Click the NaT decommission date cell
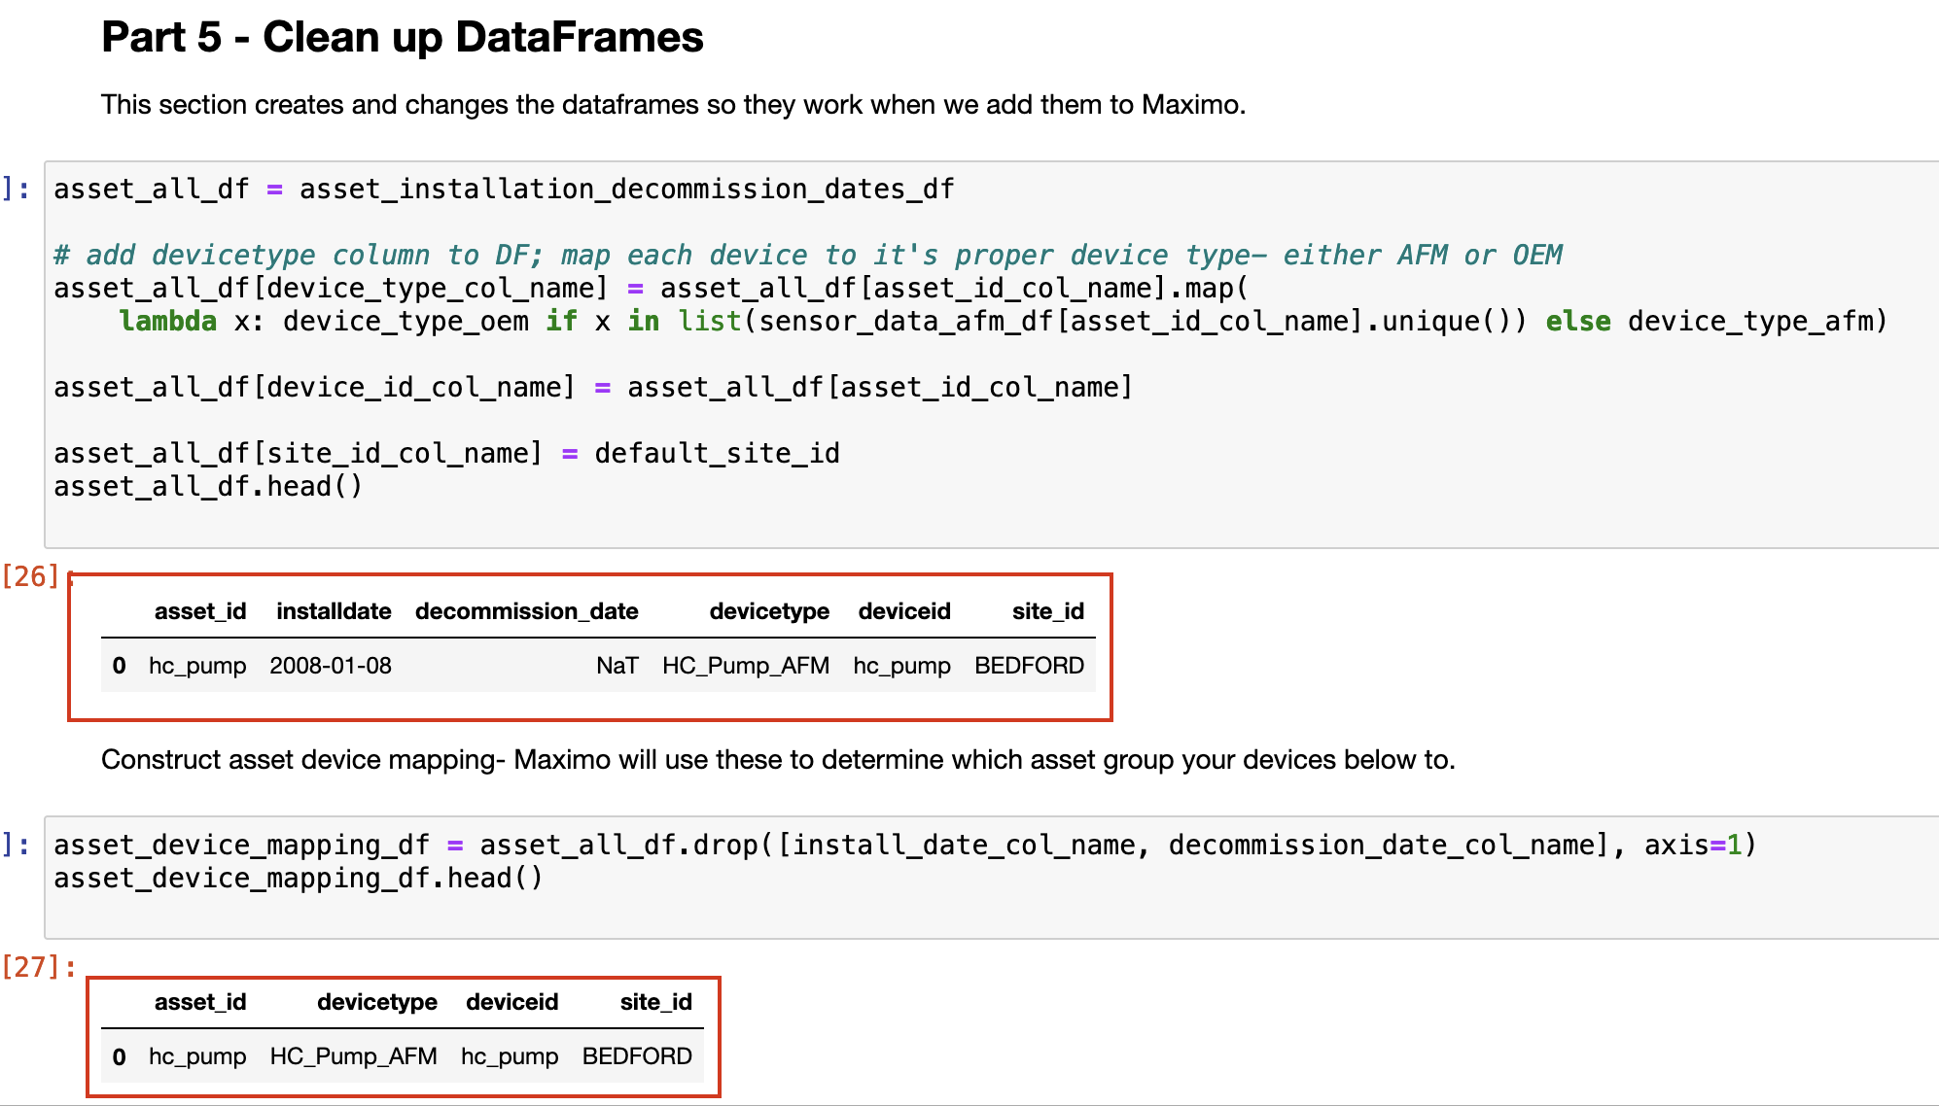 617,666
